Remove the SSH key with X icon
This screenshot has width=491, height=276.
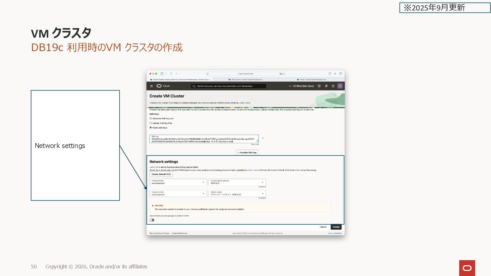coord(263,138)
